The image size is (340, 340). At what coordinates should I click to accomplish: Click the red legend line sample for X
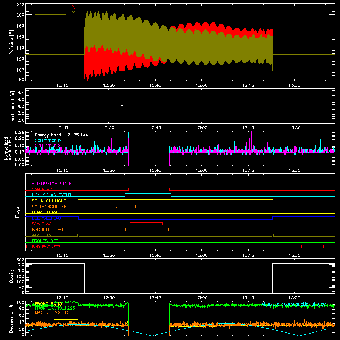pyautogui.click(x=51, y=9)
